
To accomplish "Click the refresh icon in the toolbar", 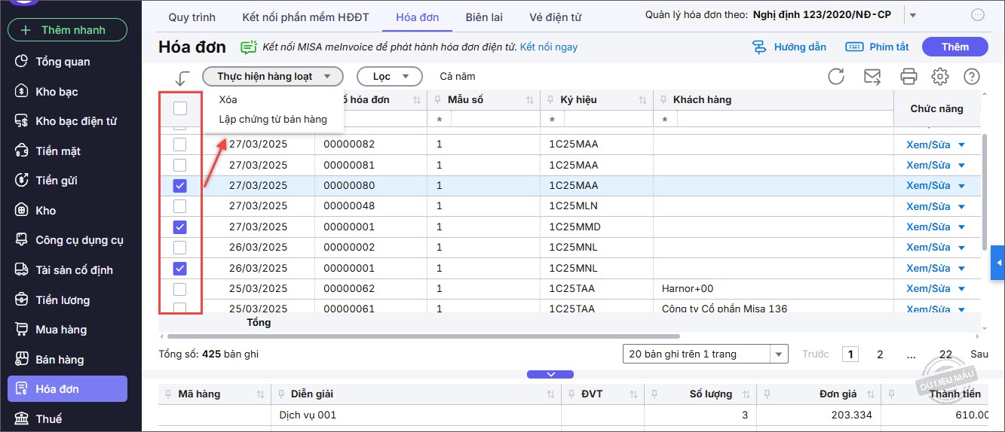I will coord(835,76).
